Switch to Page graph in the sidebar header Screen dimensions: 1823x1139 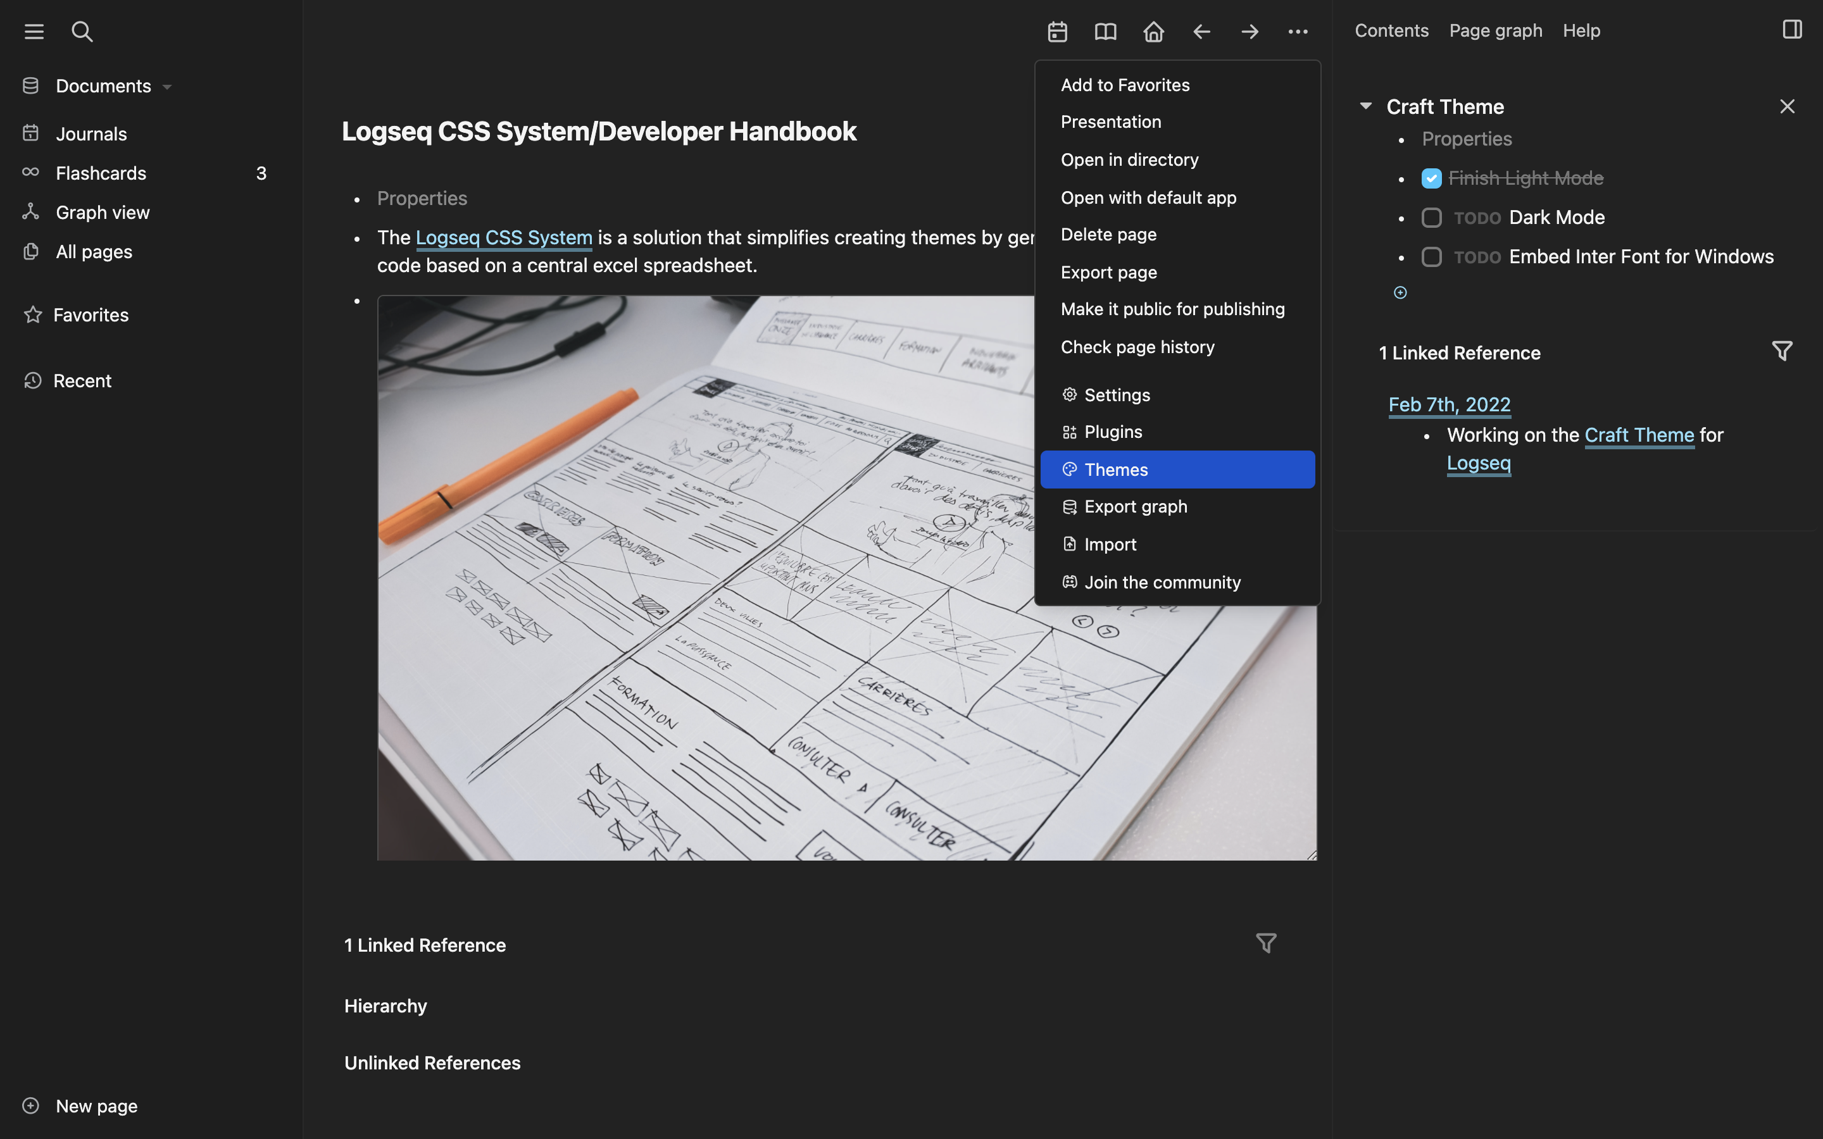[x=1495, y=30]
